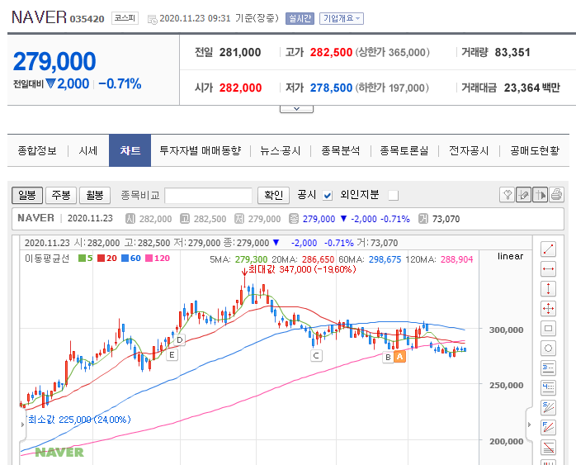Switch to daily 일봉 chart
This screenshot has height=465, width=576.
point(27,195)
